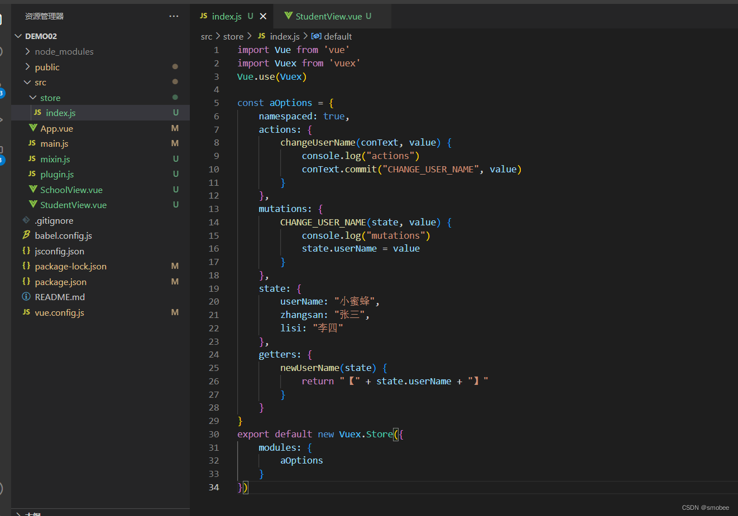Click the 资源管理器 explorer panel title

tap(44, 16)
